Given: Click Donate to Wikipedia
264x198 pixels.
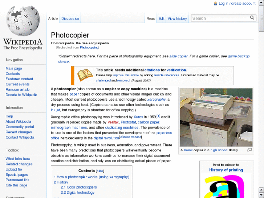Looking at the screenshot, I should click(21, 95).
